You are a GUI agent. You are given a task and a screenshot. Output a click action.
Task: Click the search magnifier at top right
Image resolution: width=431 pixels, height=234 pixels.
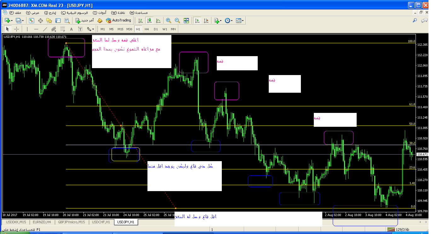point(415,20)
